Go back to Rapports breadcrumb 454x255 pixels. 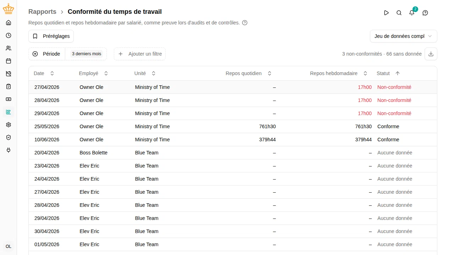point(42,12)
